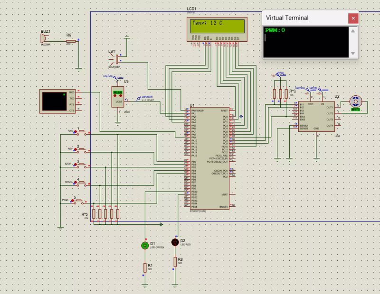Click the Virtual Terminal scroll down arrow

click(353, 53)
